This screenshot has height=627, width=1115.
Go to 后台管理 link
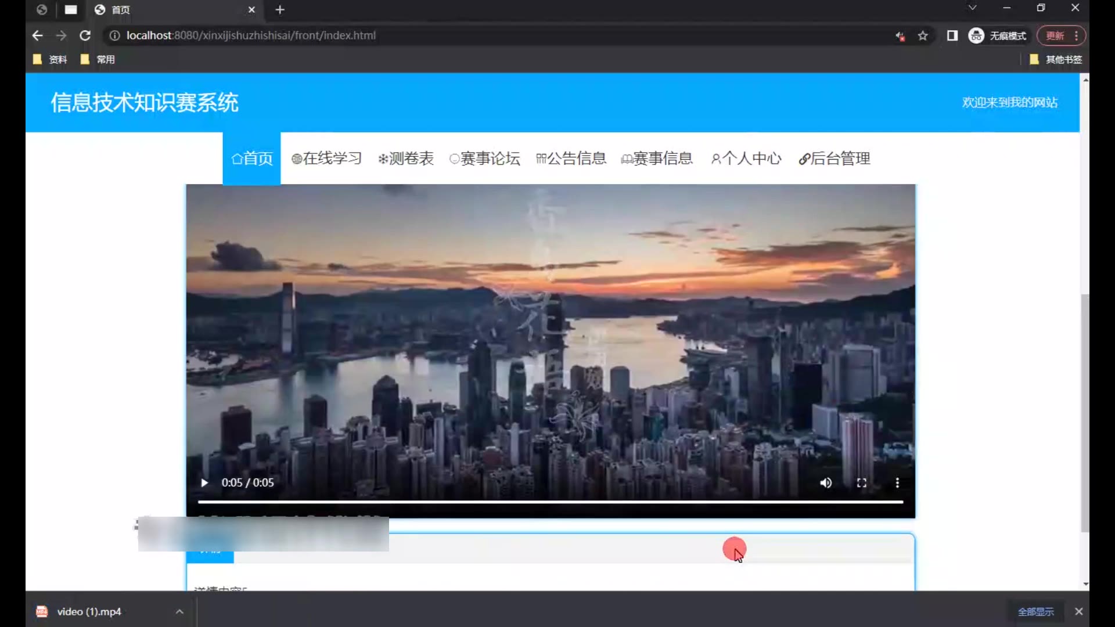(835, 158)
